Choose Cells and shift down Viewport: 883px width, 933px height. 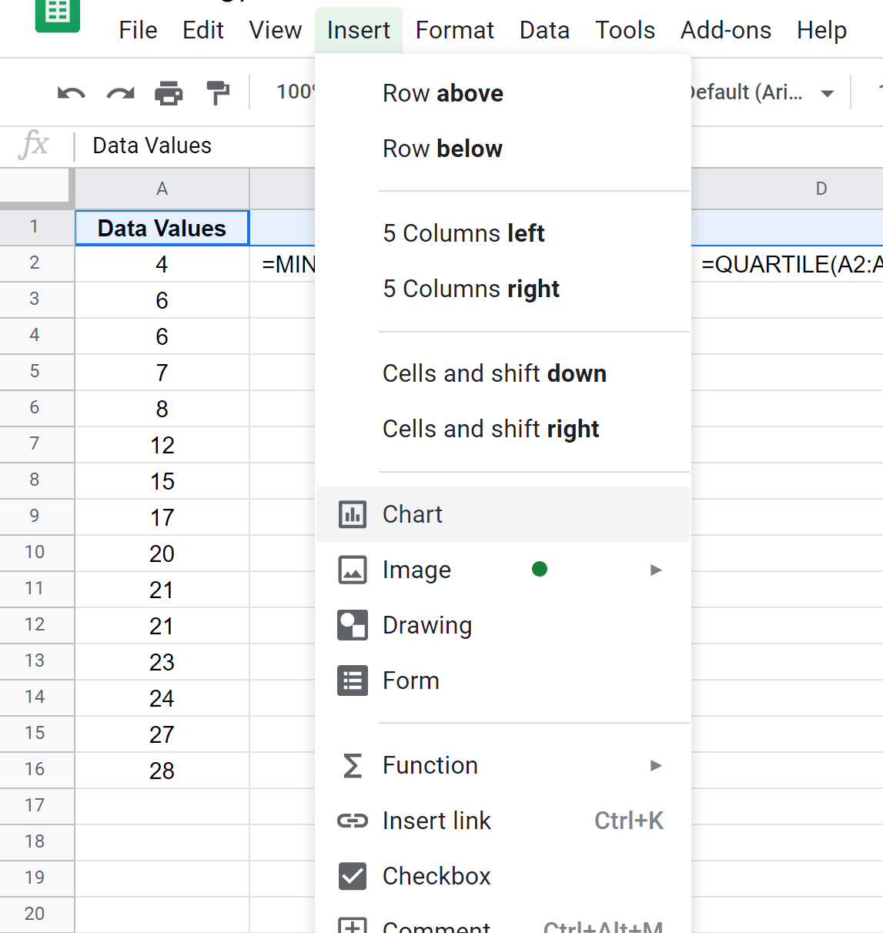pyautogui.click(x=494, y=373)
